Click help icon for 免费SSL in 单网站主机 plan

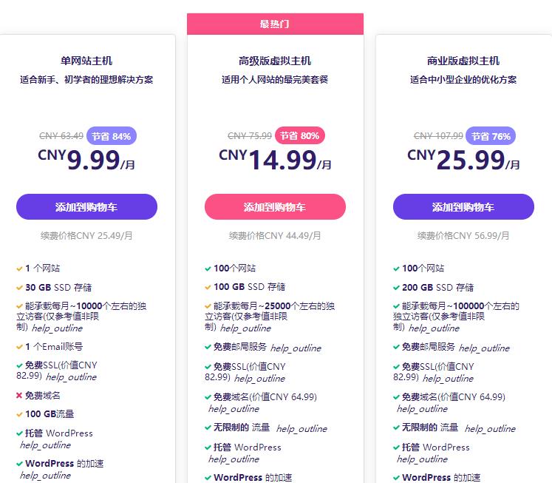tap(71, 377)
